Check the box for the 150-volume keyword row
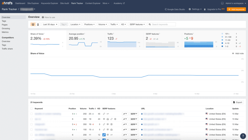This screenshot has height=140, width=248. point(31,130)
